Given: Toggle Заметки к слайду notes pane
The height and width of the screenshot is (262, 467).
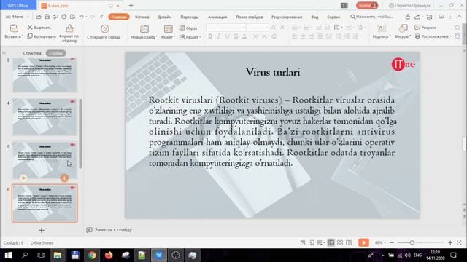Looking at the screenshot, I should [109, 230].
